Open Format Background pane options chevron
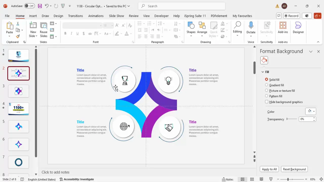The height and width of the screenshot is (182, 324). tap(311, 51)
